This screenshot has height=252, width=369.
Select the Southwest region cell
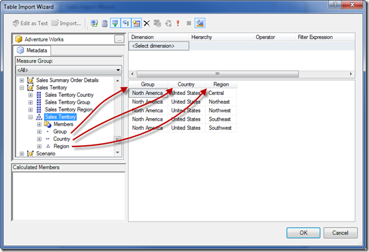221,128
